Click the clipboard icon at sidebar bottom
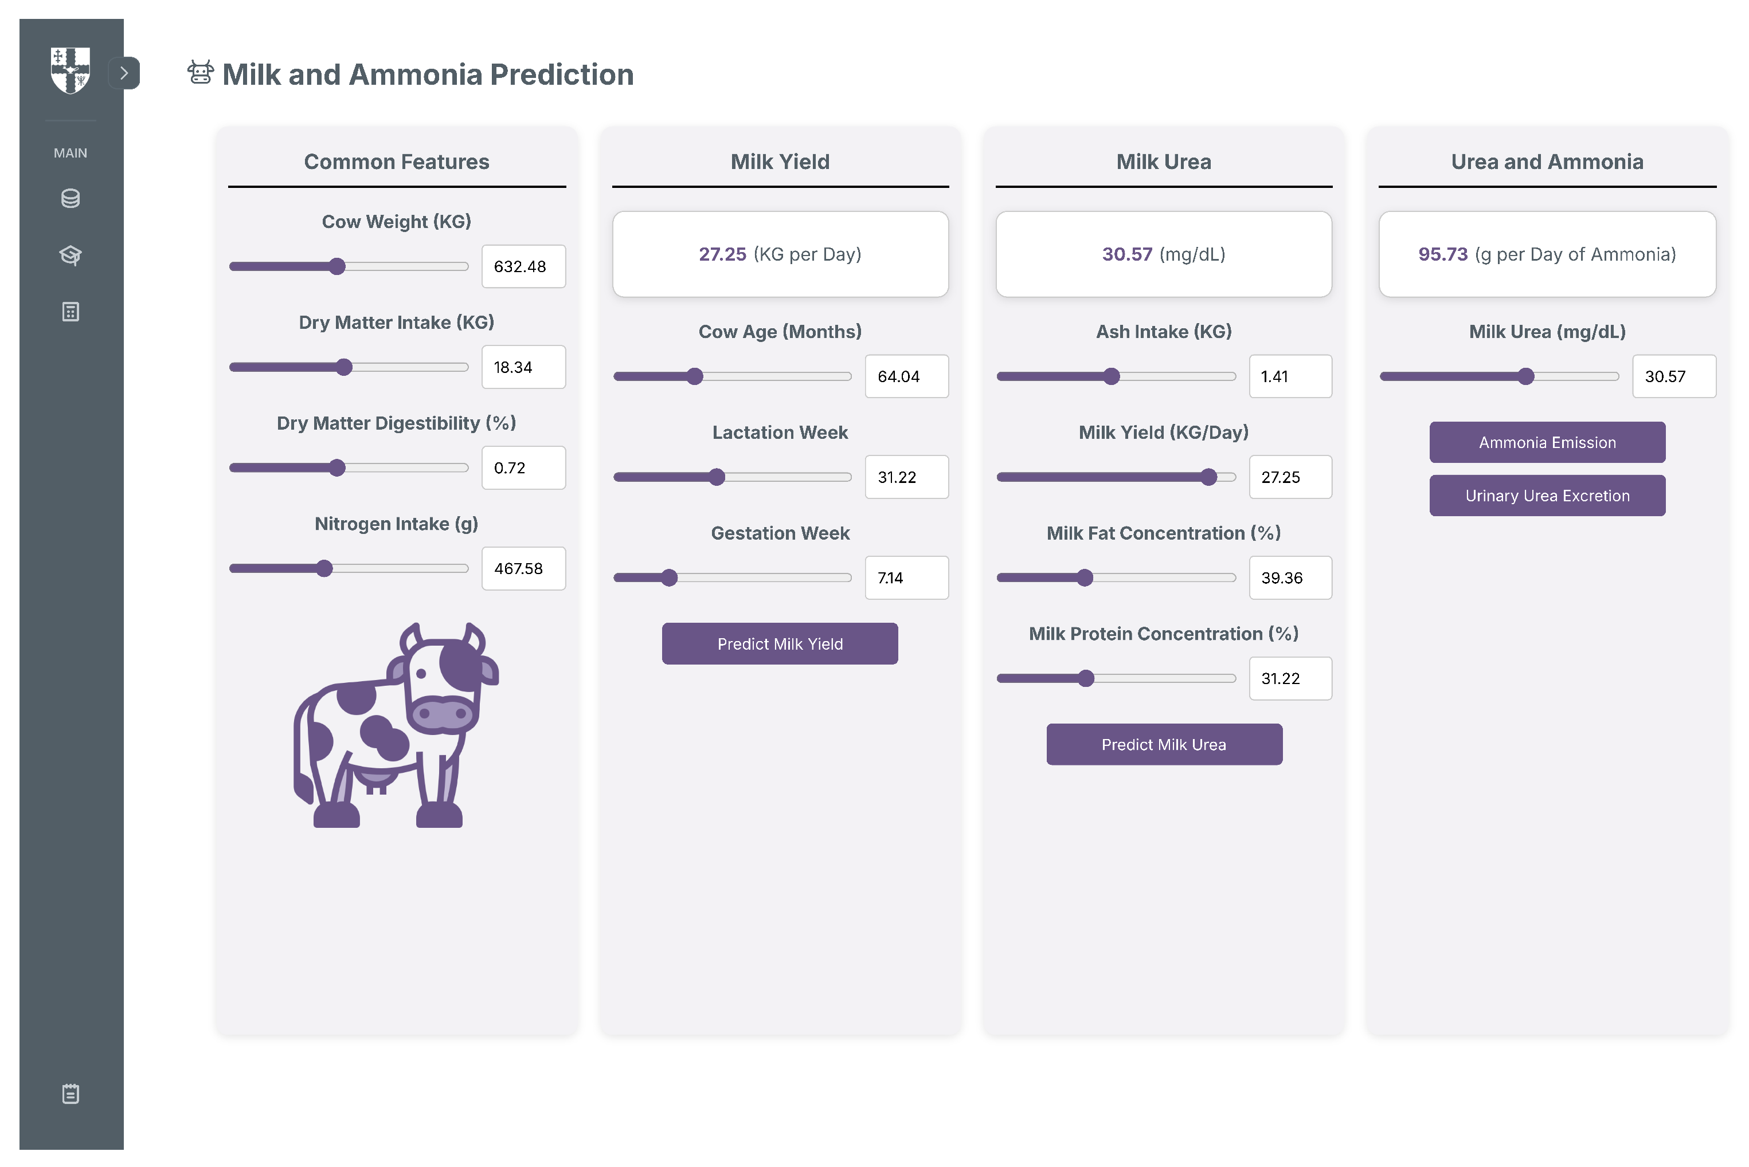The height and width of the screenshot is (1167, 1749). pyautogui.click(x=70, y=1093)
